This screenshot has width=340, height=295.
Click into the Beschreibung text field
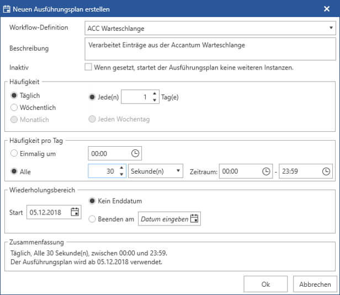[210, 49]
